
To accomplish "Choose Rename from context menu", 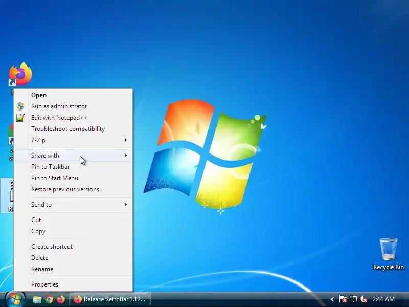I will 73,269.
